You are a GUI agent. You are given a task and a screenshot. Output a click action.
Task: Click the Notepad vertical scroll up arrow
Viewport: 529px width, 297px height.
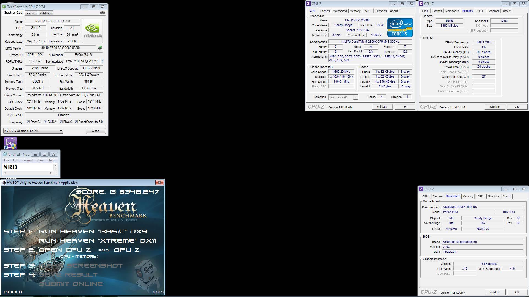[x=56, y=166]
